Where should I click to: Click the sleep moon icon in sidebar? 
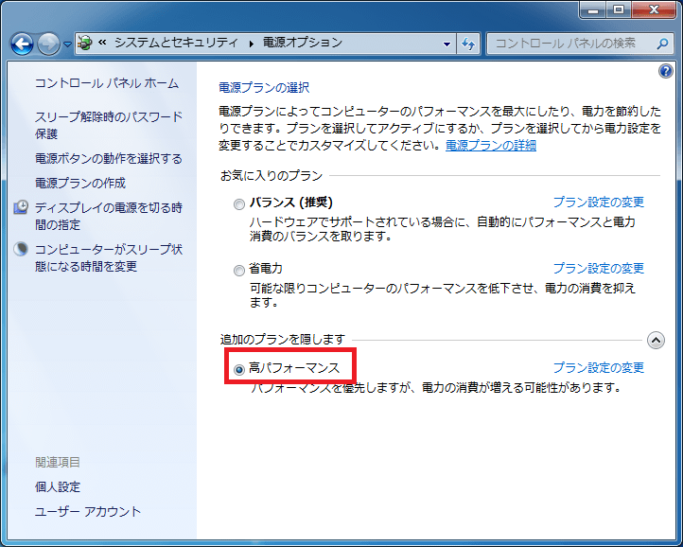(x=21, y=250)
